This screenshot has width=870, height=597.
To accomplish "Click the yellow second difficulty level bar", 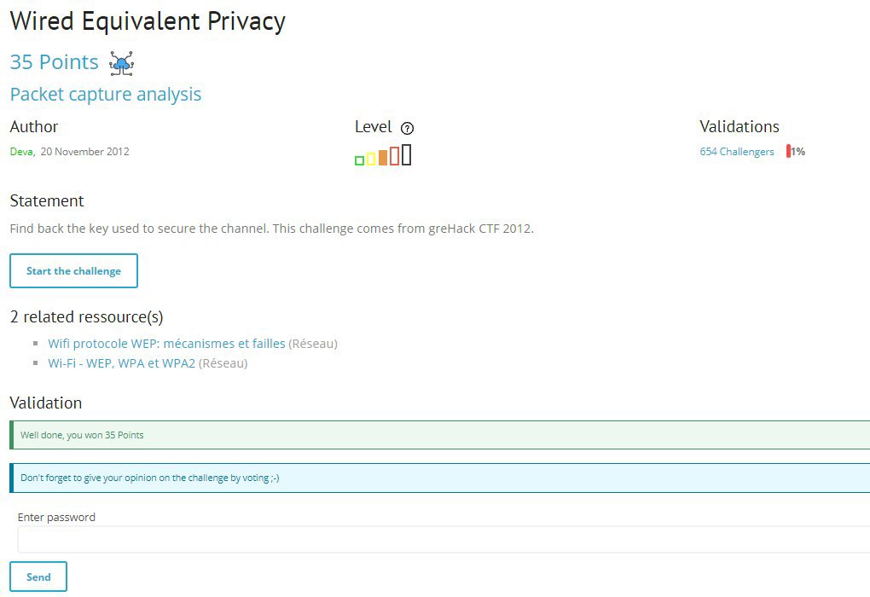I will 371,159.
